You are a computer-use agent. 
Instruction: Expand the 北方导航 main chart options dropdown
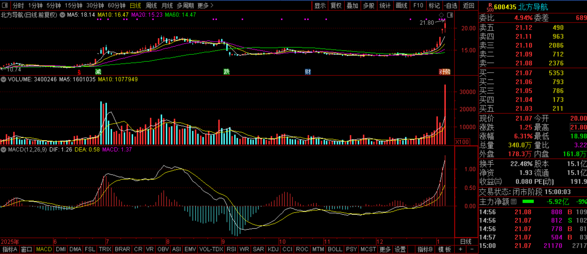point(62,15)
